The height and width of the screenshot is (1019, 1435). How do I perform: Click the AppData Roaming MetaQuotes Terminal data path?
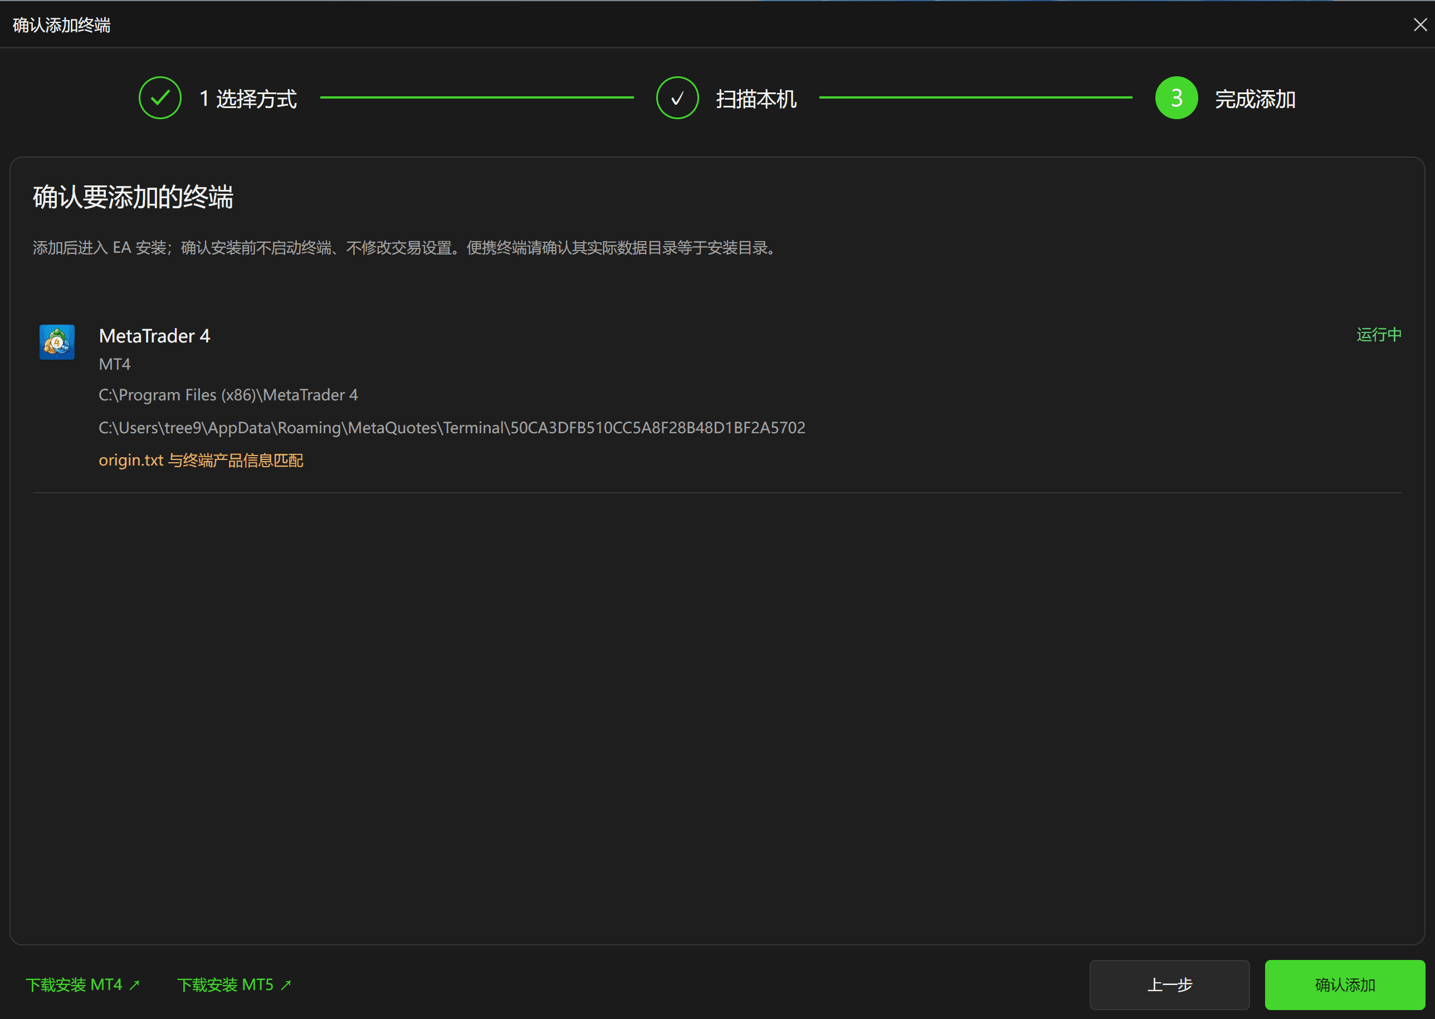(x=452, y=427)
